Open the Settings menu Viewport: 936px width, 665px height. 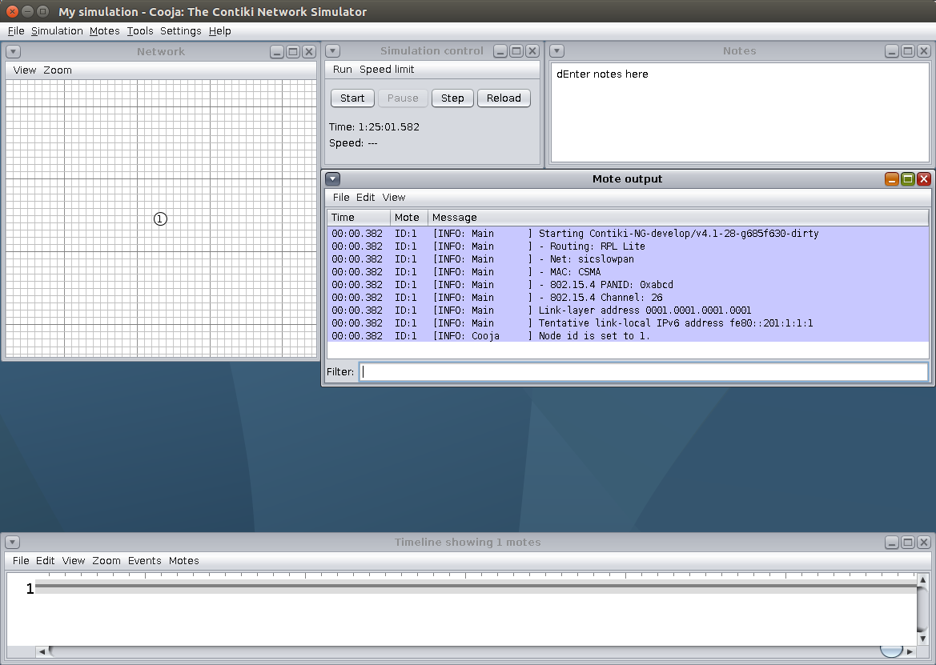click(180, 31)
